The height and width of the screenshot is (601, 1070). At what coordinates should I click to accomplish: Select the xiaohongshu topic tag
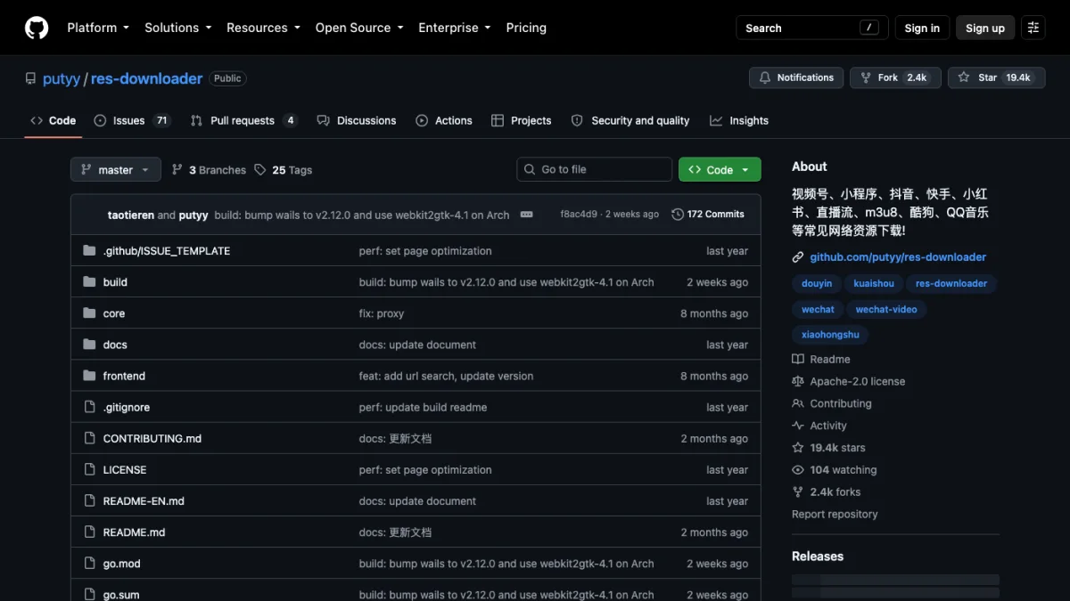coord(830,335)
